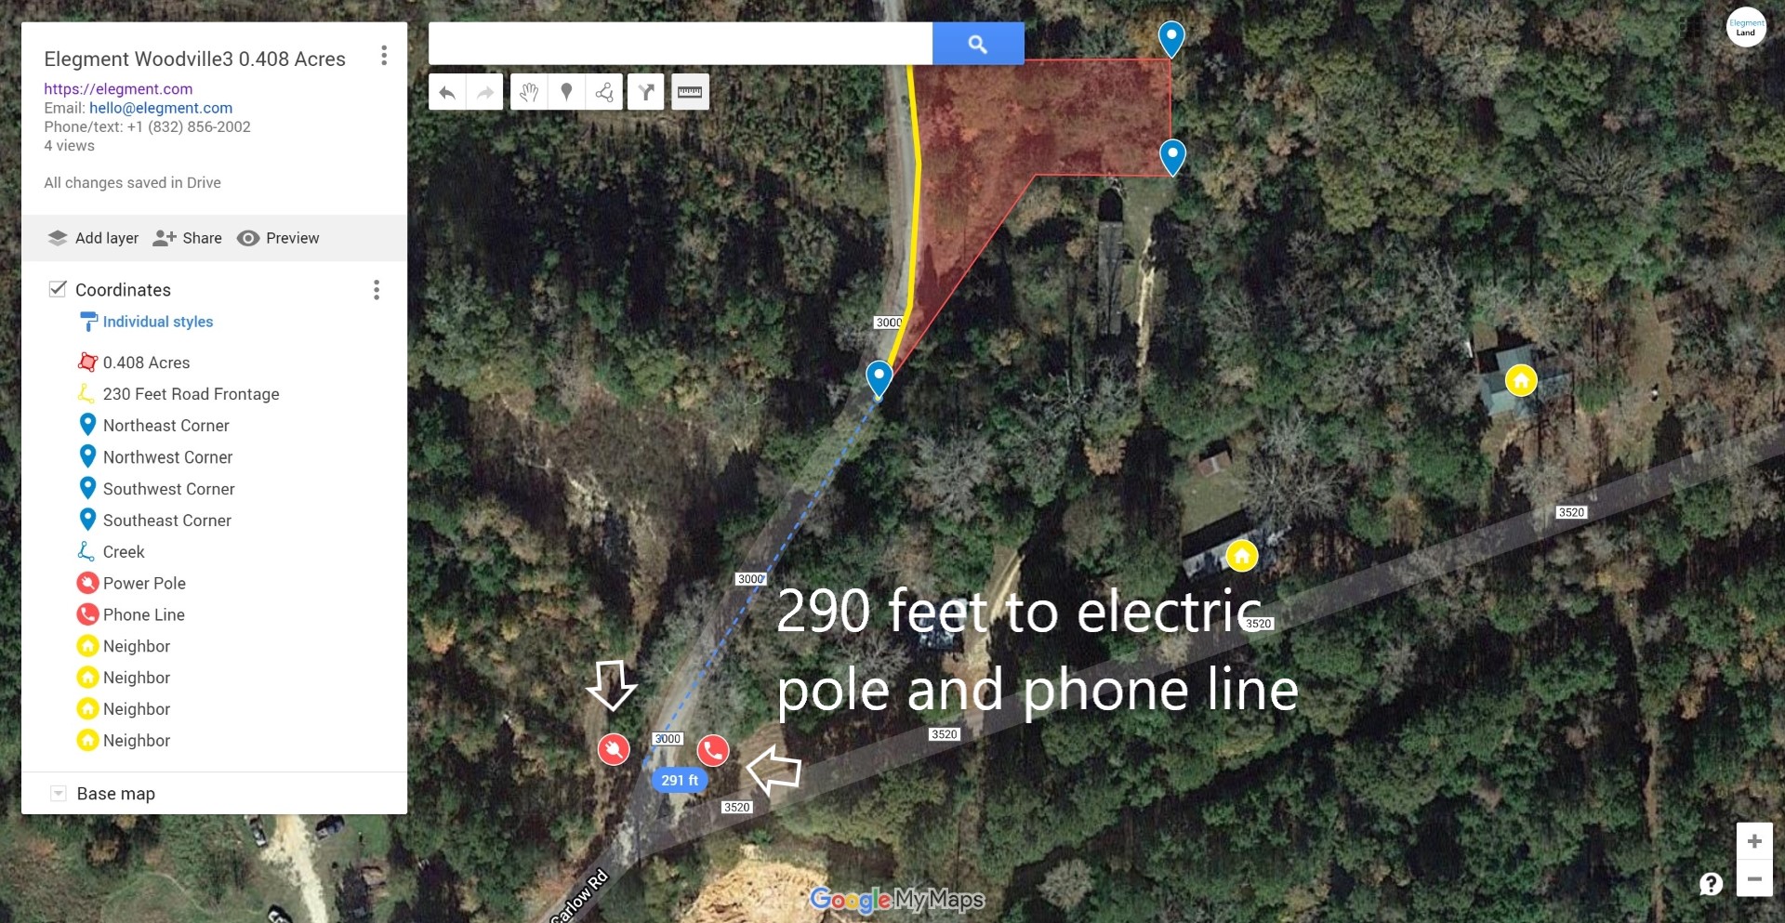Click Preview with the eye icon
Image resolution: width=1785 pixels, height=923 pixels.
click(278, 238)
